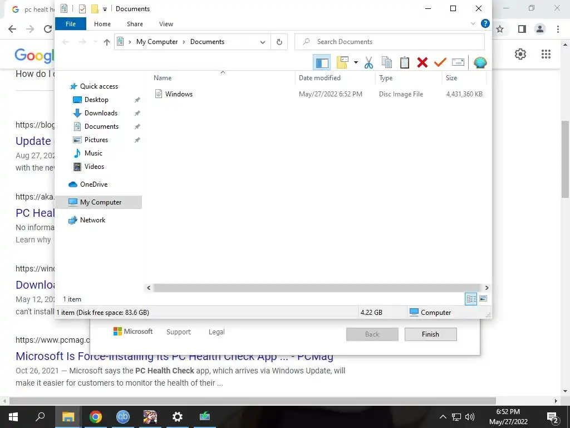Open Music in navigation pane

pos(93,153)
